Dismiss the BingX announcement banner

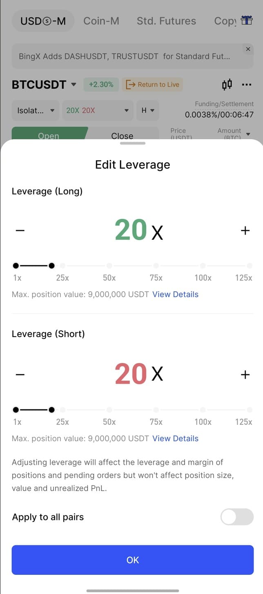248,49
